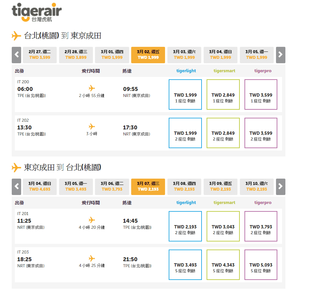This screenshot has width=331, height=293.
Task: Click the tigerlight header in outbound section
Action: click(186, 71)
